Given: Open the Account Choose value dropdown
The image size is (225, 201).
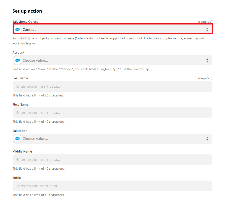Looking at the screenshot, I should [x=112, y=60].
